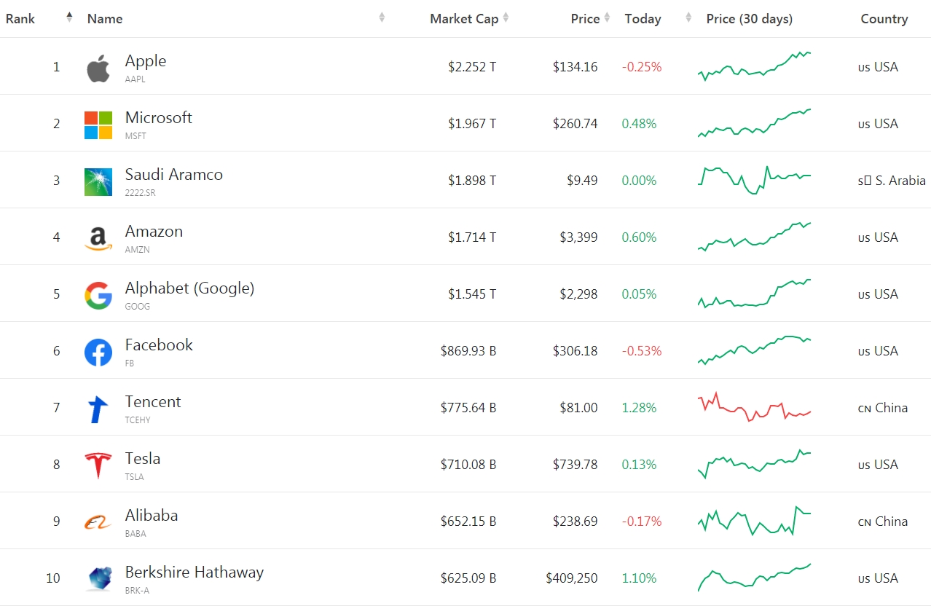Click the 2222.SR ticker symbol
Image resolution: width=931 pixels, height=606 pixels.
141,193
